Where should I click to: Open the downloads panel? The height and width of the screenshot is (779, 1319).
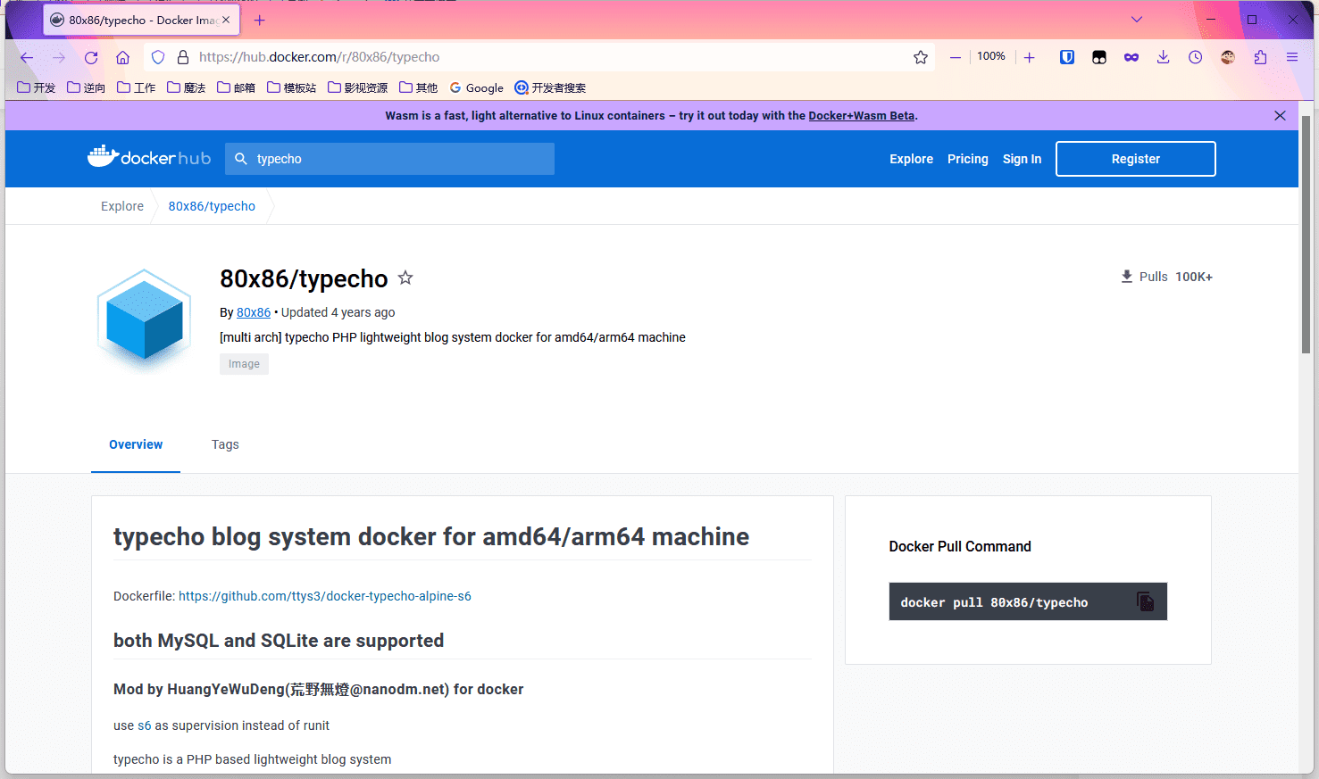pyautogui.click(x=1163, y=57)
